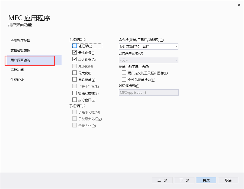Check the 拆分窗口(P) option
Viewport: 244px width, 189px height.
tap(75, 100)
